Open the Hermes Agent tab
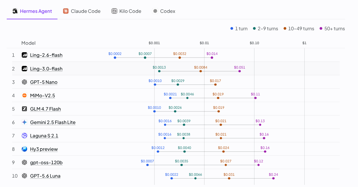This screenshot has width=358, height=187. pyautogui.click(x=32, y=11)
